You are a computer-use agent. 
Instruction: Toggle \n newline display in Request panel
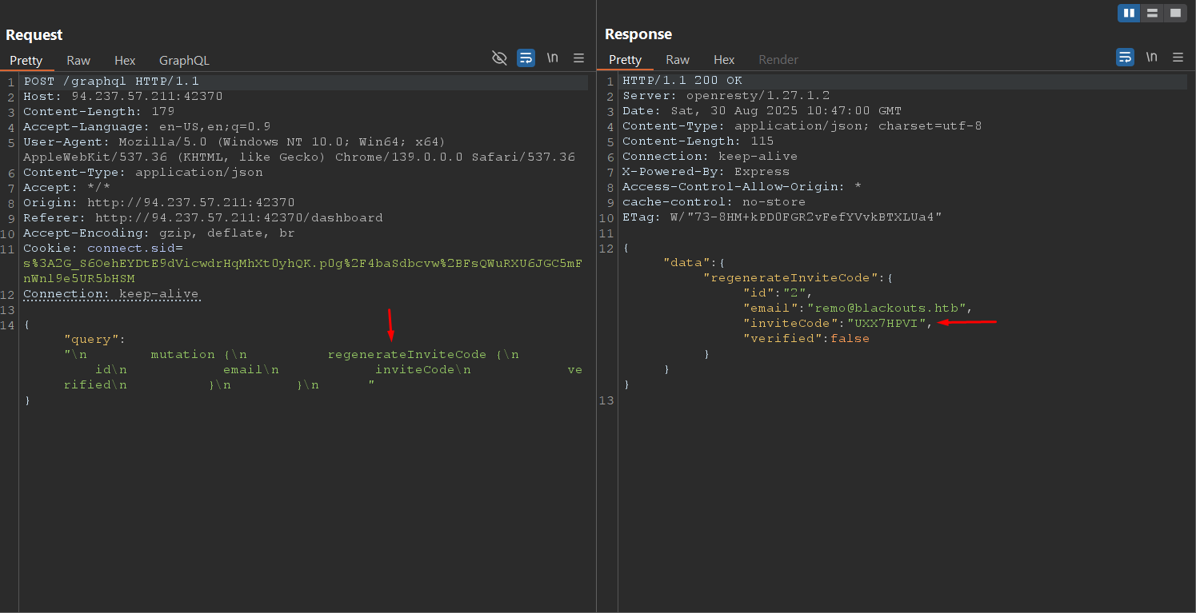click(553, 58)
